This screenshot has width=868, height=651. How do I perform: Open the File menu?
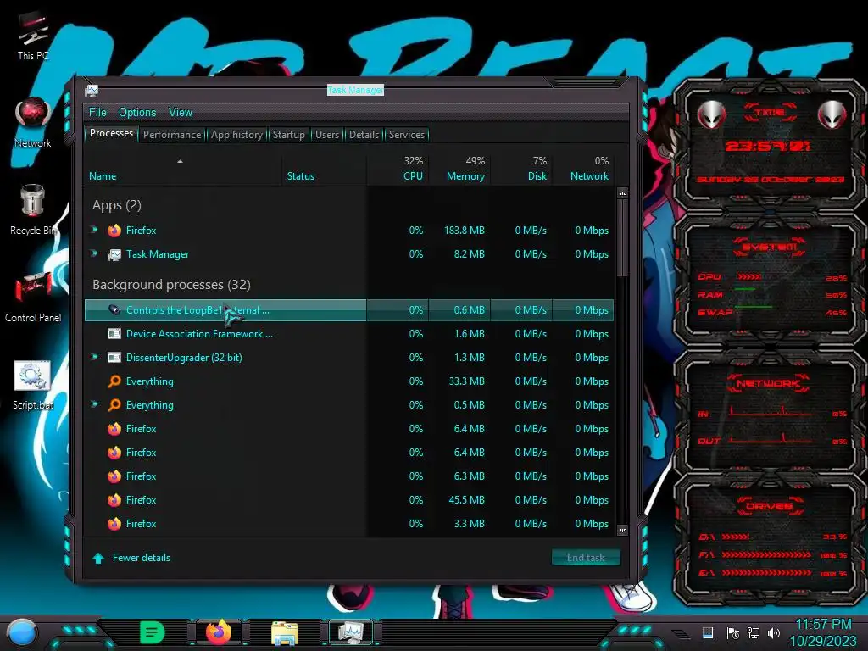[x=97, y=113]
